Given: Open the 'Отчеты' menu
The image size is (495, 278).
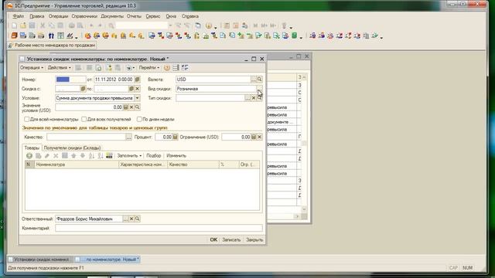Looking at the screenshot, I should (134, 16).
